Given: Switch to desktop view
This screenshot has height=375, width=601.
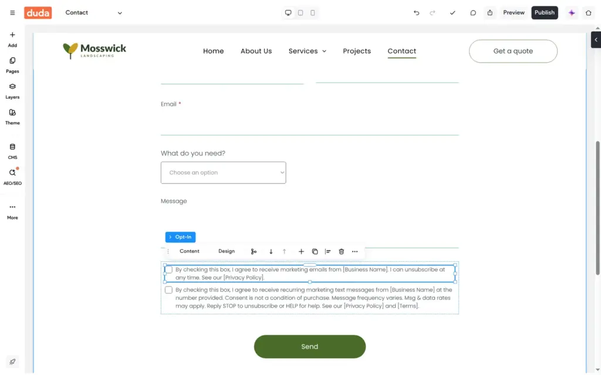Looking at the screenshot, I should tap(288, 13).
